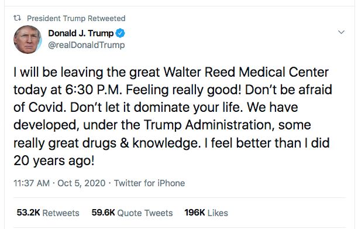Click the Oct 5, 2020 date
The image size is (358, 229).
pos(81,183)
